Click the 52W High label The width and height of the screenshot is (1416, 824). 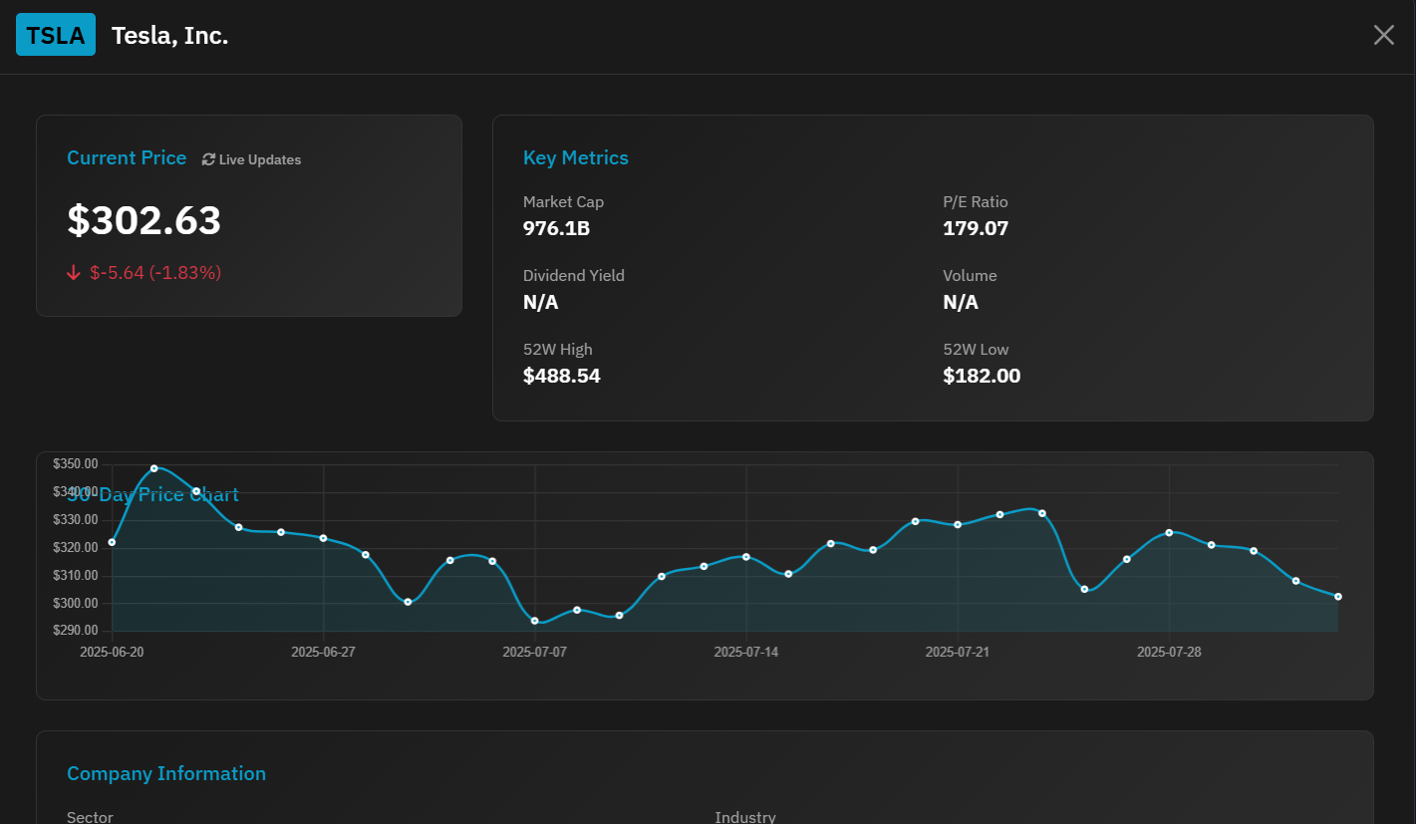(558, 350)
